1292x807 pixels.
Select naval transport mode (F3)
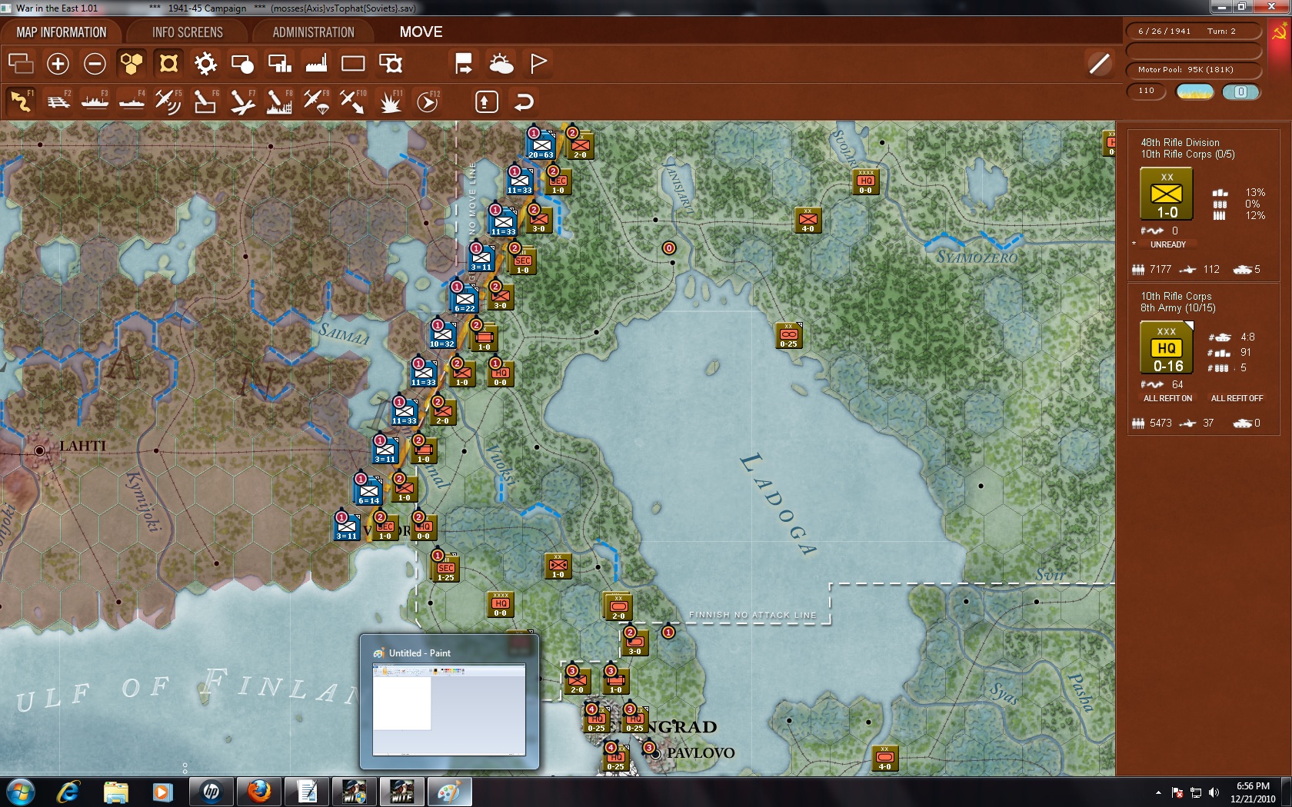click(x=95, y=101)
